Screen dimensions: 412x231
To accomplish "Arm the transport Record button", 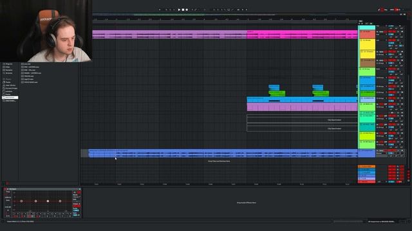I will tap(187, 10).
